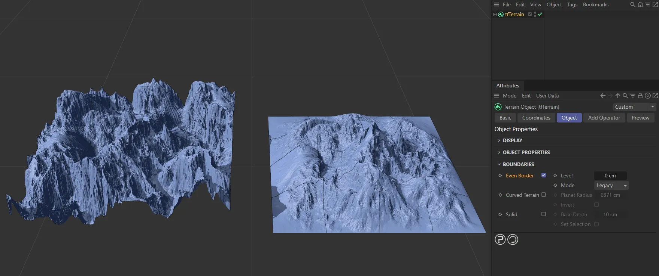The image size is (659, 276).
Task: Click the Terrain Object header icon
Action: tap(498, 107)
